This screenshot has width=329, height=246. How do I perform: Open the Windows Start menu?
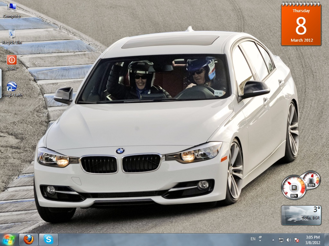(x=9, y=240)
